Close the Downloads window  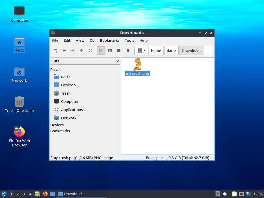point(211,33)
